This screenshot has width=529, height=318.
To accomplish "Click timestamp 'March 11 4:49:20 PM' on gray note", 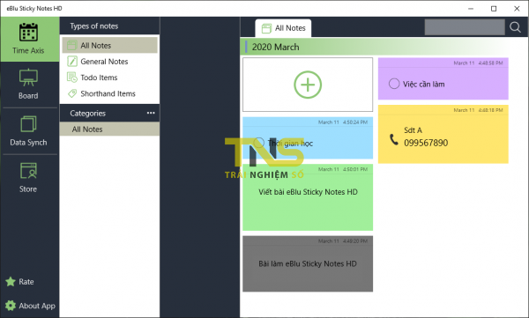I will click(343, 241).
